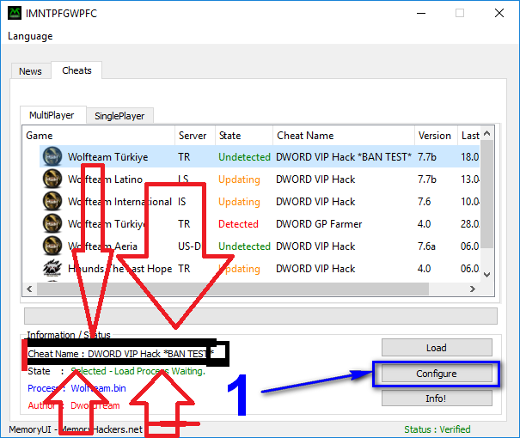The height and width of the screenshot is (438, 520).
Task: Click the app logo icon in title bar
Action: point(15,13)
